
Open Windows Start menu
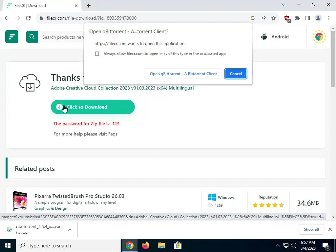8,245
